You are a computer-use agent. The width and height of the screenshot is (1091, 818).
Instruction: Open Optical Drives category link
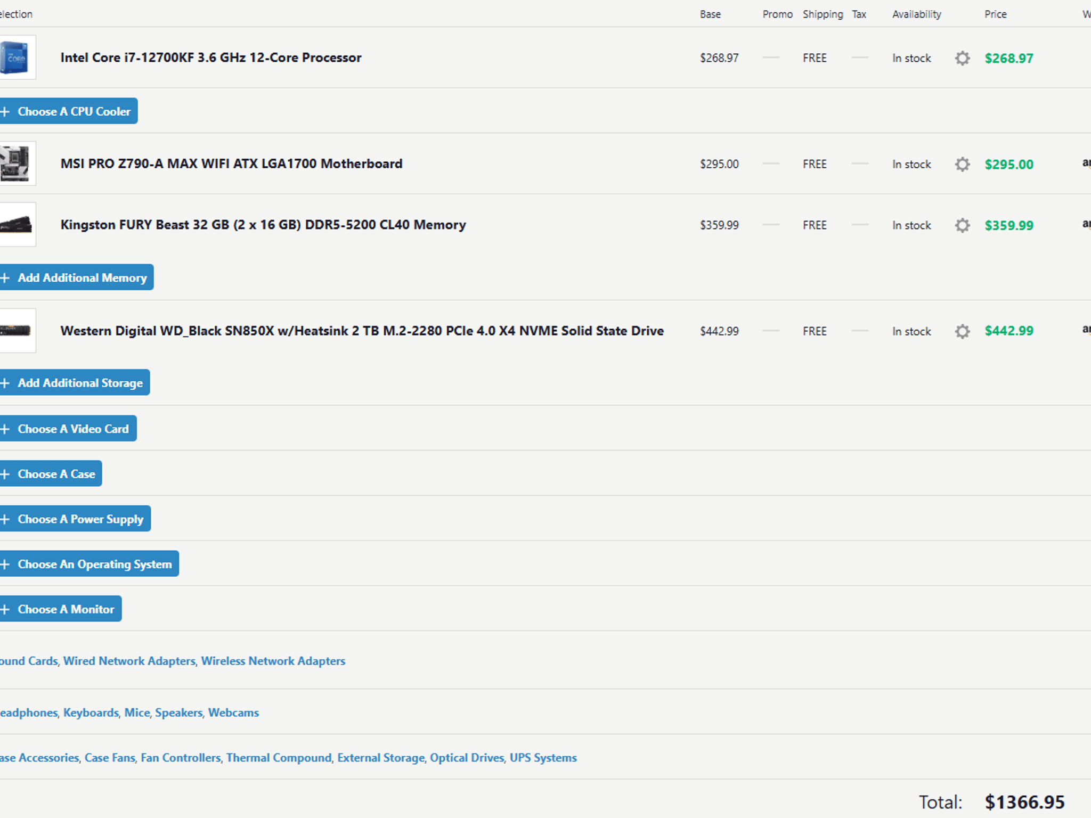pos(467,758)
